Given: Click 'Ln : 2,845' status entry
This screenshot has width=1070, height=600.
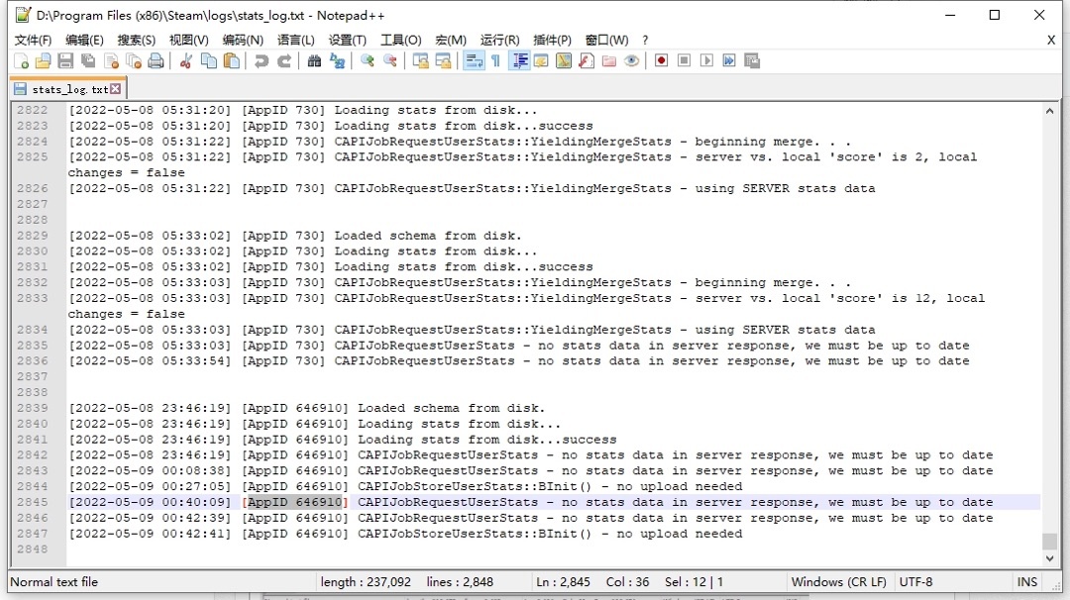Looking at the screenshot, I should click(x=563, y=582).
